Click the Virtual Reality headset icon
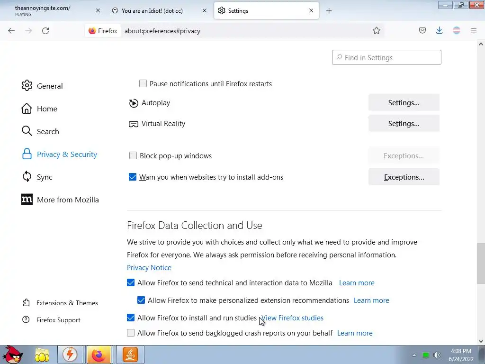The image size is (485, 364). [x=133, y=124]
